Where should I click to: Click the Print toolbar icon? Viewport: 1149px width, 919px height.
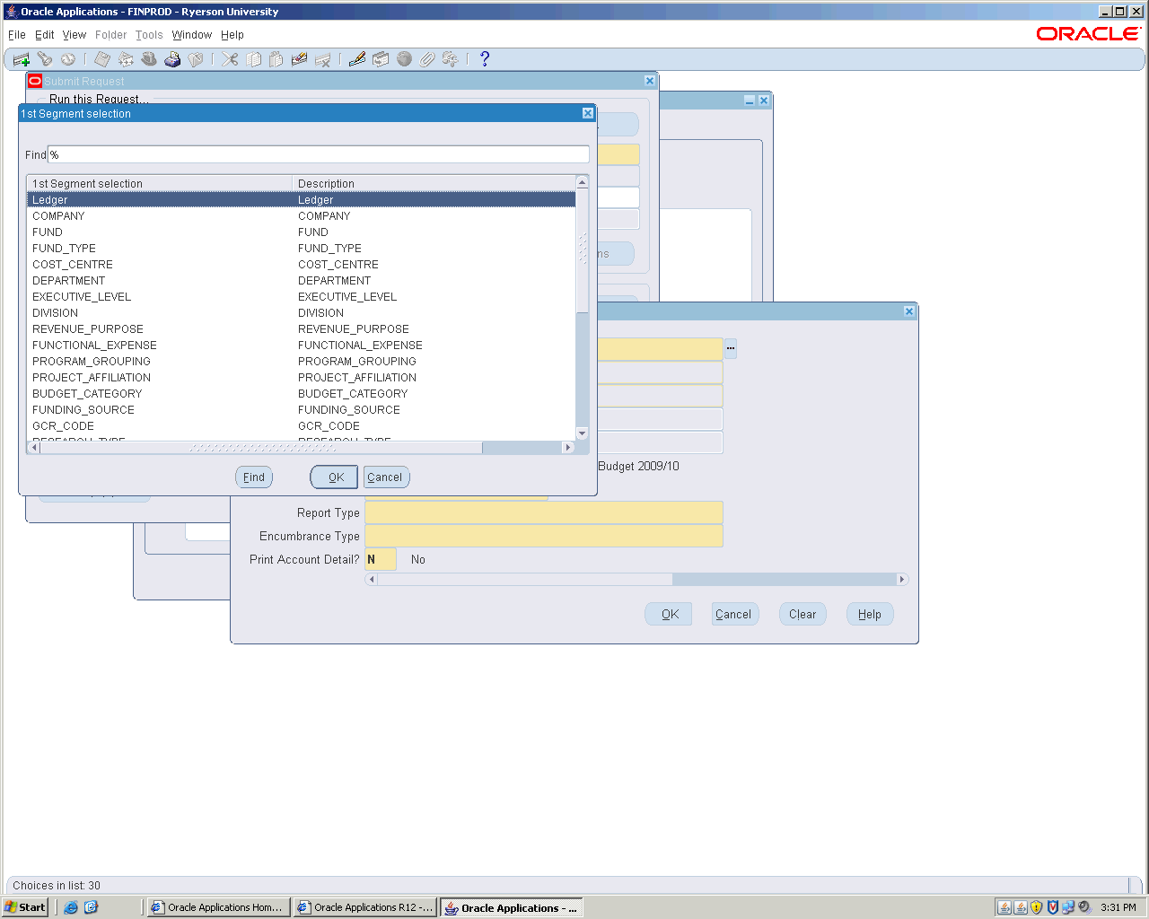coord(172,59)
